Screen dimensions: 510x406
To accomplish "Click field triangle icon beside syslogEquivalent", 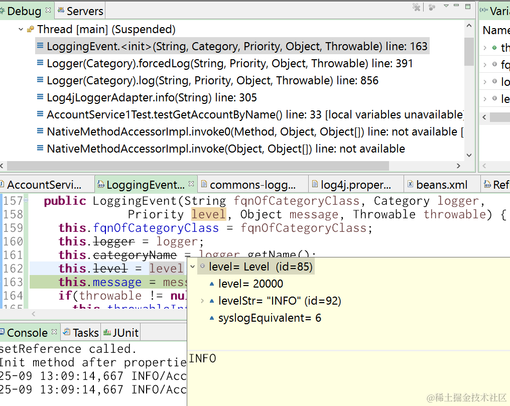I will point(212,318).
